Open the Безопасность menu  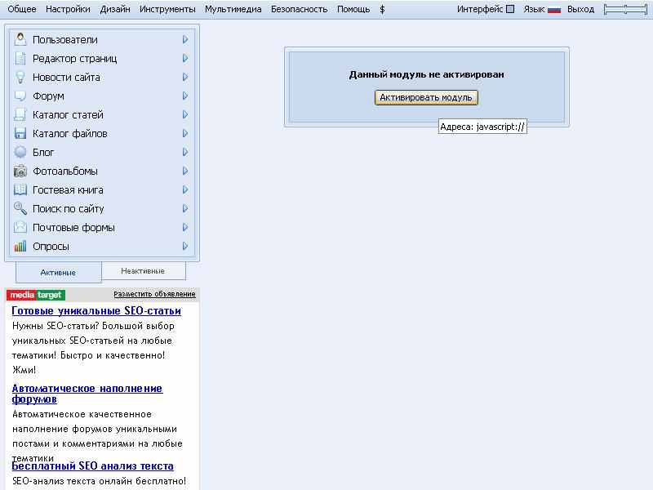coord(299,9)
